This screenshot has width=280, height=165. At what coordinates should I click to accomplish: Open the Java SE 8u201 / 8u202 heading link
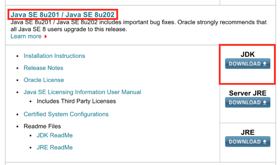tap(62, 15)
